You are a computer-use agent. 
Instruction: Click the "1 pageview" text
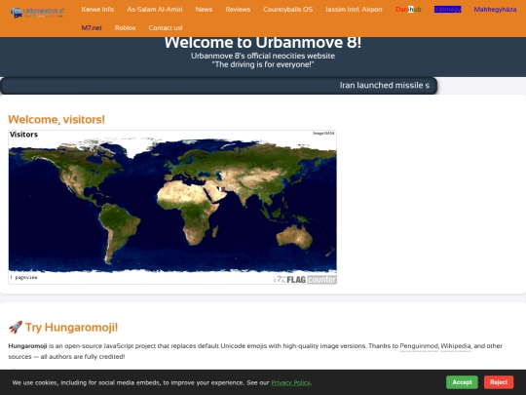(23, 277)
